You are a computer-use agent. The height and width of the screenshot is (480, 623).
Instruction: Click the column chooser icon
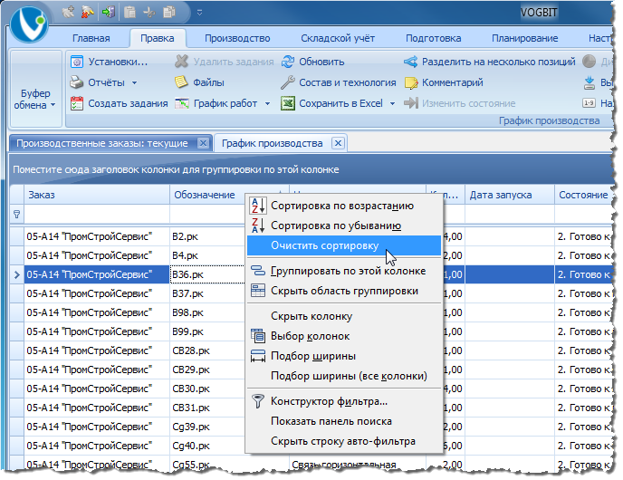click(258, 336)
